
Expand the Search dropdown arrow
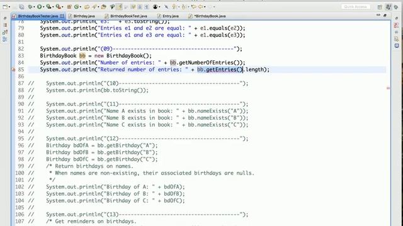(98, 7)
